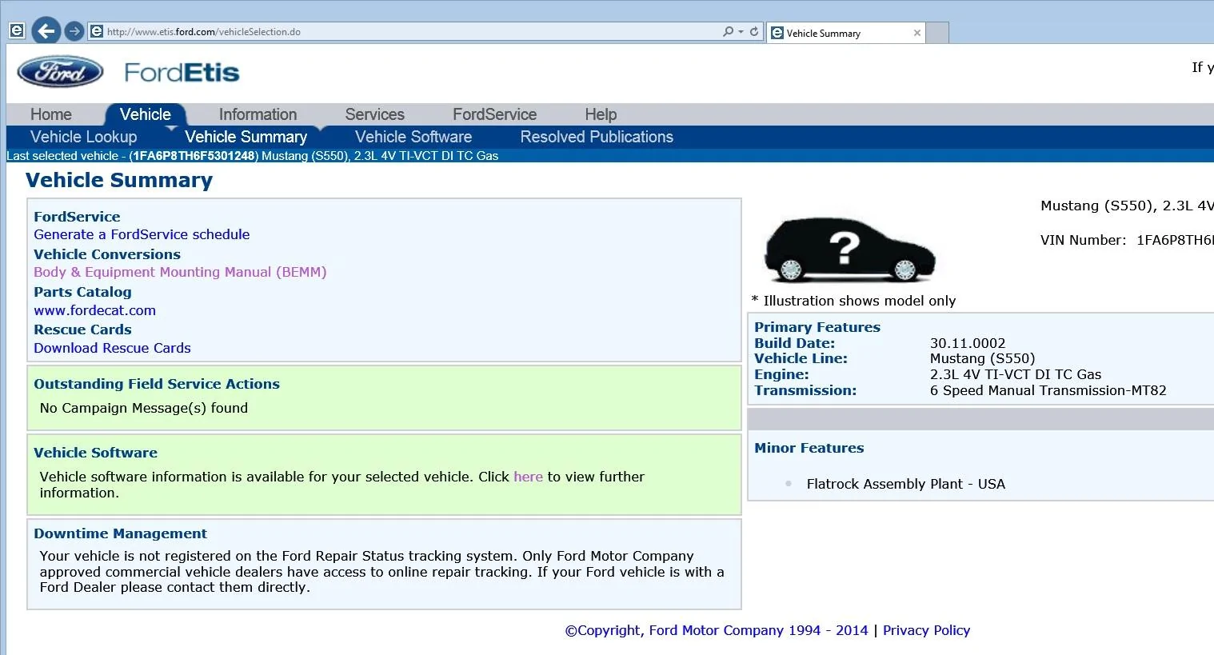Screen dimensions: 1214x655
Task: Click the page icon in the address bar
Action: coord(97,32)
